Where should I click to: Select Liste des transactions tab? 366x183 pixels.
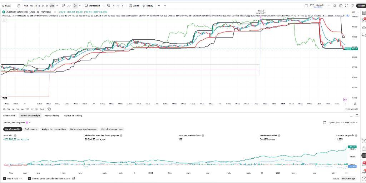112,129
